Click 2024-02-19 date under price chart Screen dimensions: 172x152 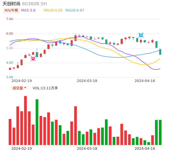pos(22,81)
